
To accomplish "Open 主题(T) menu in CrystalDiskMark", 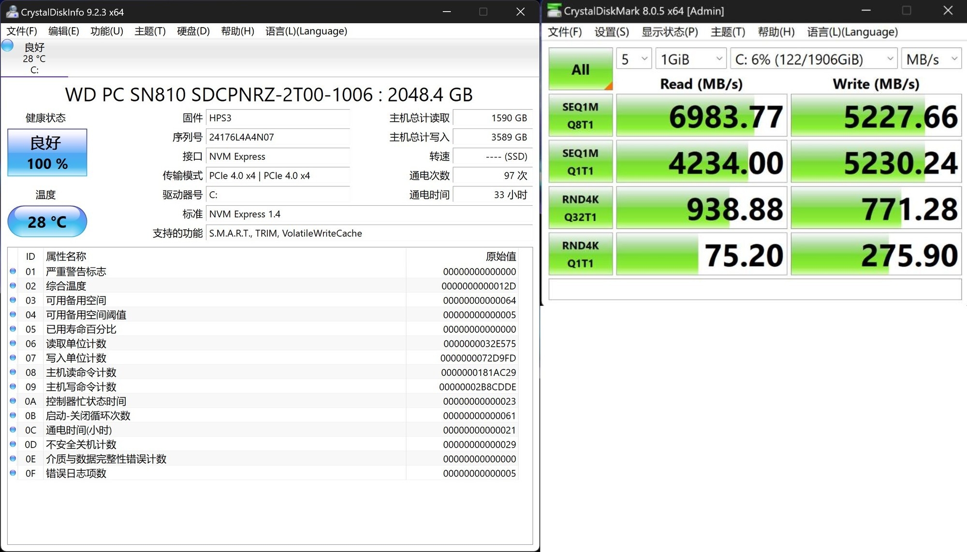I will 728,32.
